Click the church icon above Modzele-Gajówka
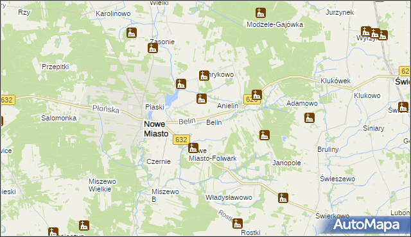This screenshot has width=411, height=237. (261, 13)
